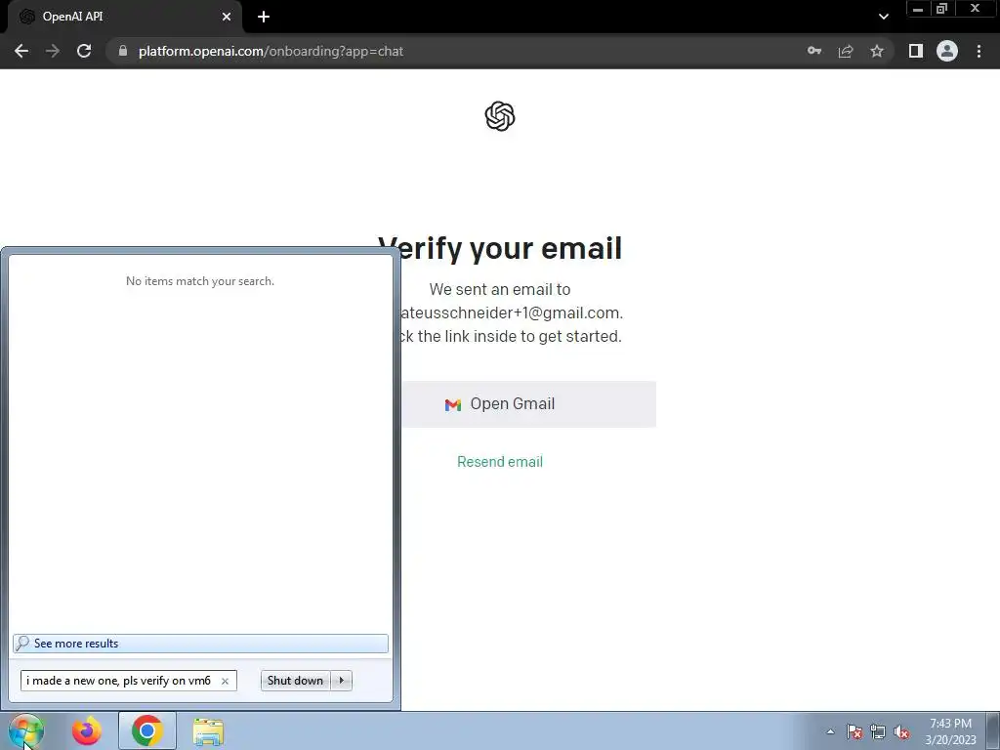Screen dimensions: 1000x750
Task: Clear the Start menu search text
Action: [x=225, y=681]
